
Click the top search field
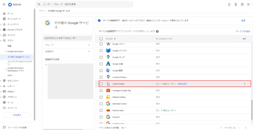point(84,4)
